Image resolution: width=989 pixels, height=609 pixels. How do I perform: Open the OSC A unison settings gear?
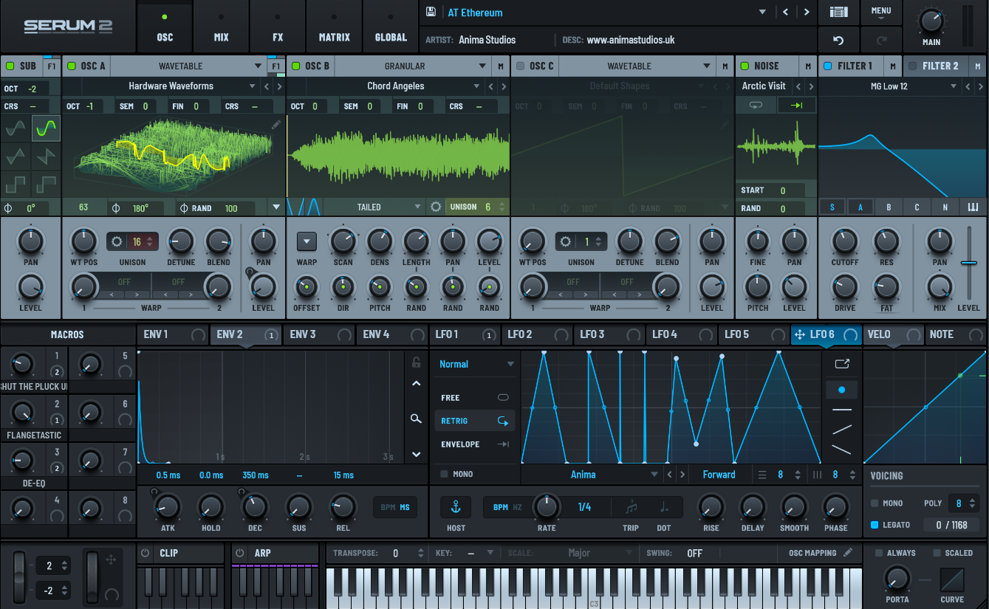click(x=117, y=241)
